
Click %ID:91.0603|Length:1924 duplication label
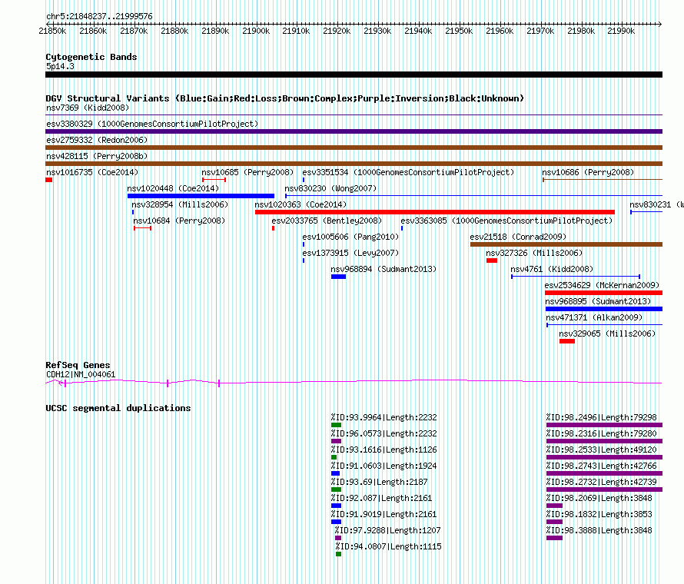click(x=384, y=466)
